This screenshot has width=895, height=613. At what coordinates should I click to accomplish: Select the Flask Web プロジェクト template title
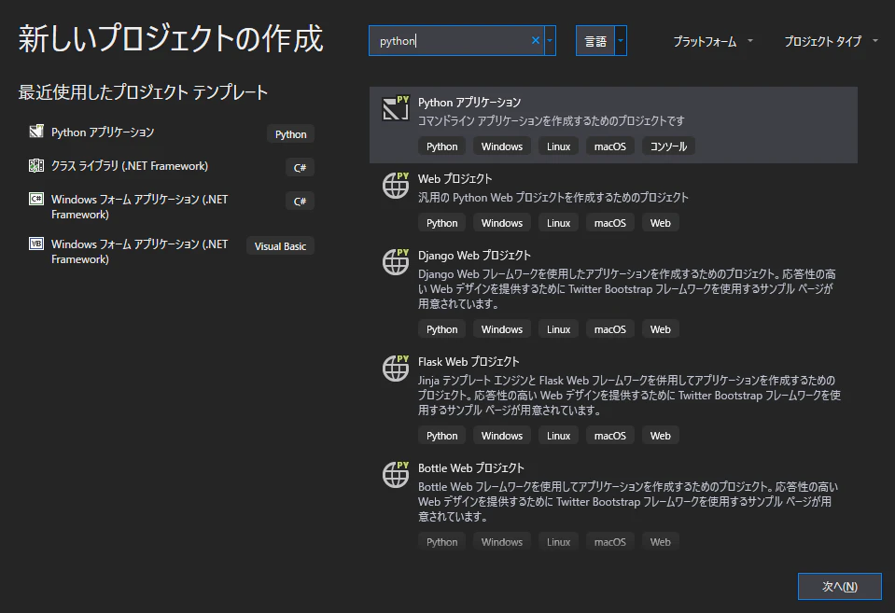[x=468, y=361]
